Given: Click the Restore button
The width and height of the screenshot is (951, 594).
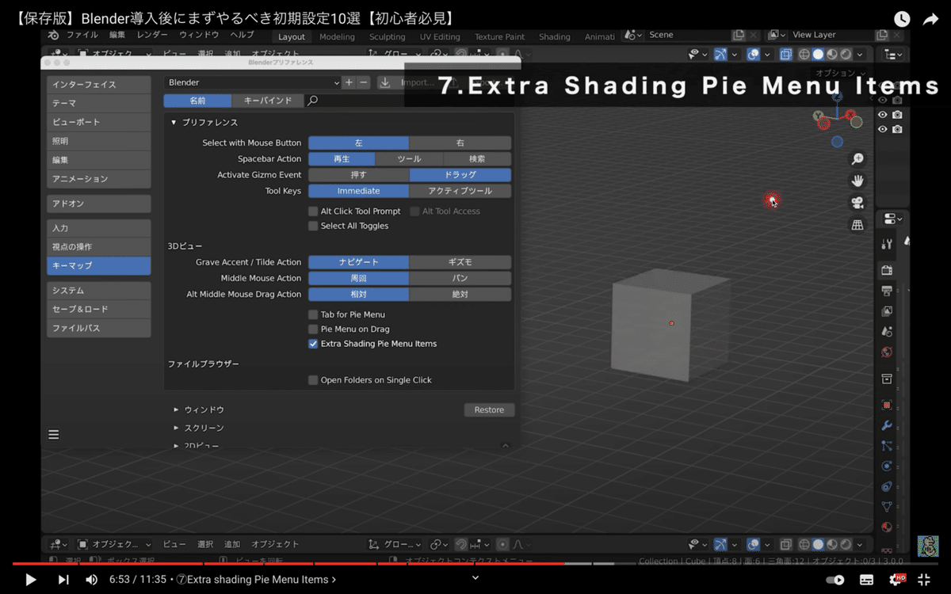Looking at the screenshot, I should pyautogui.click(x=489, y=409).
